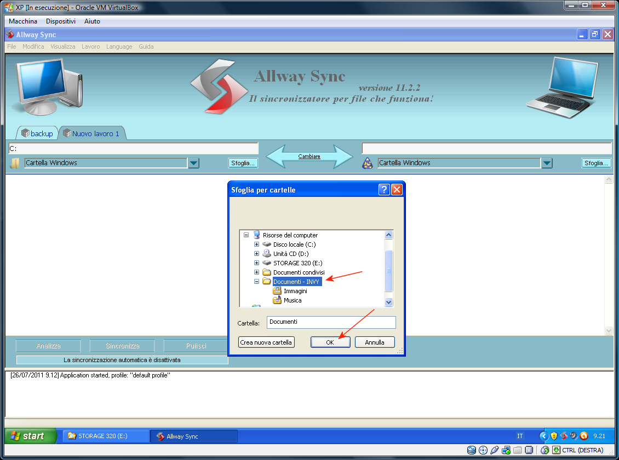
Task: Open the File menu in Allway Sync
Action: click(12, 46)
